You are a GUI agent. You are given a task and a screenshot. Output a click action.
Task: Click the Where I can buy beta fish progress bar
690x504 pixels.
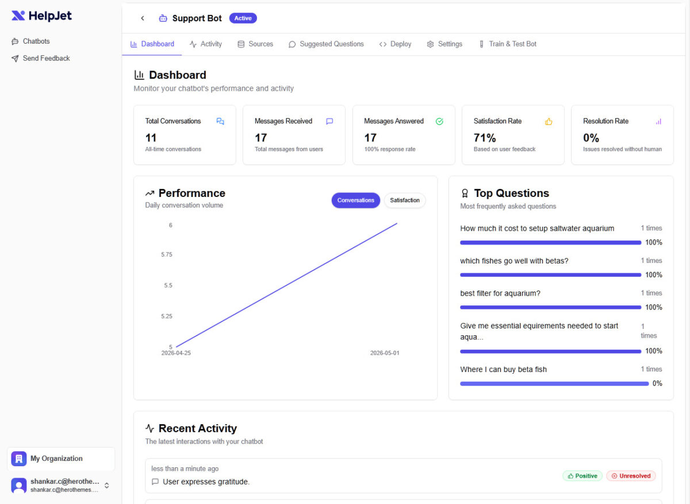555,383
